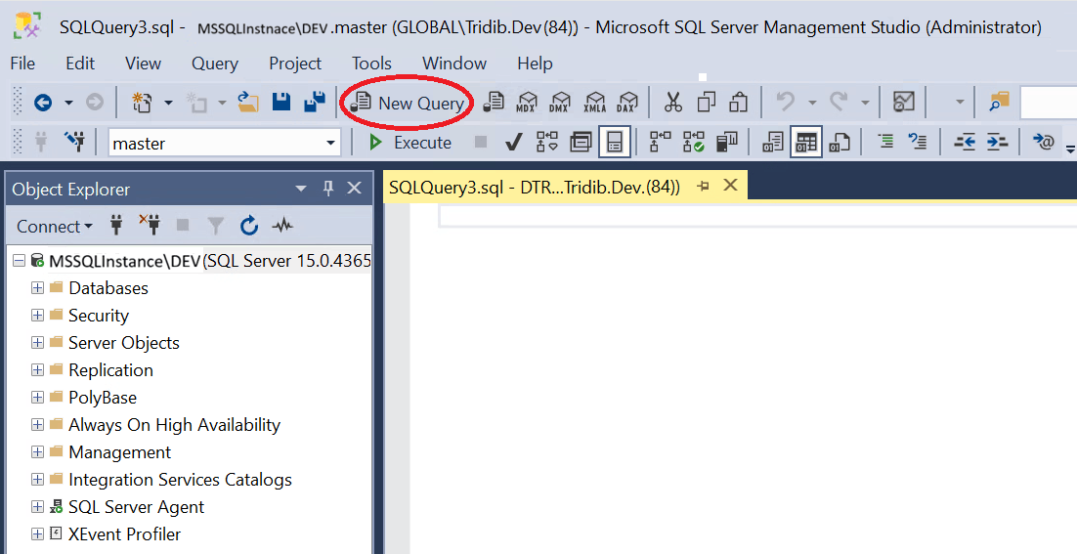Open the Tools menu
The image size is (1077, 554).
(371, 64)
